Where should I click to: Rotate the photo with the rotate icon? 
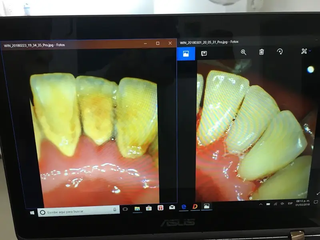(x=280, y=52)
